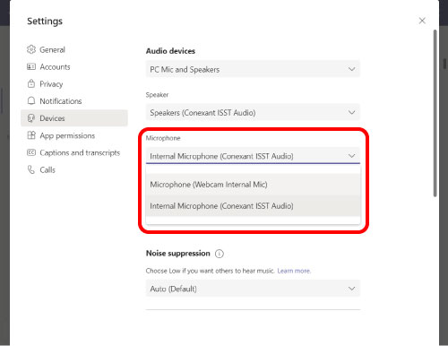Select the Devices settings section
This screenshot has width=448, height=346.
pos(74,118)
